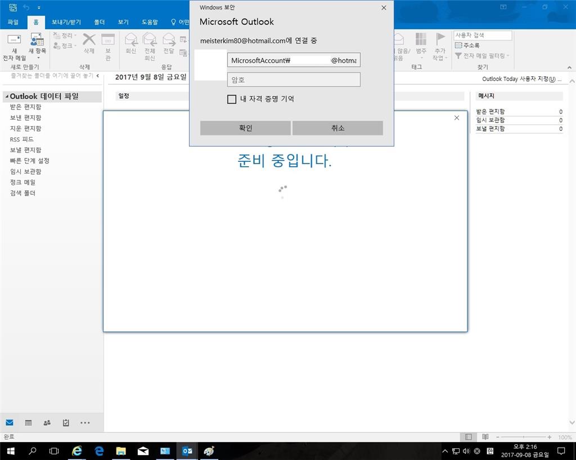Switch to Tasks view icon
The height and width of the screenshot is (460, 576).
coord(66,422)
